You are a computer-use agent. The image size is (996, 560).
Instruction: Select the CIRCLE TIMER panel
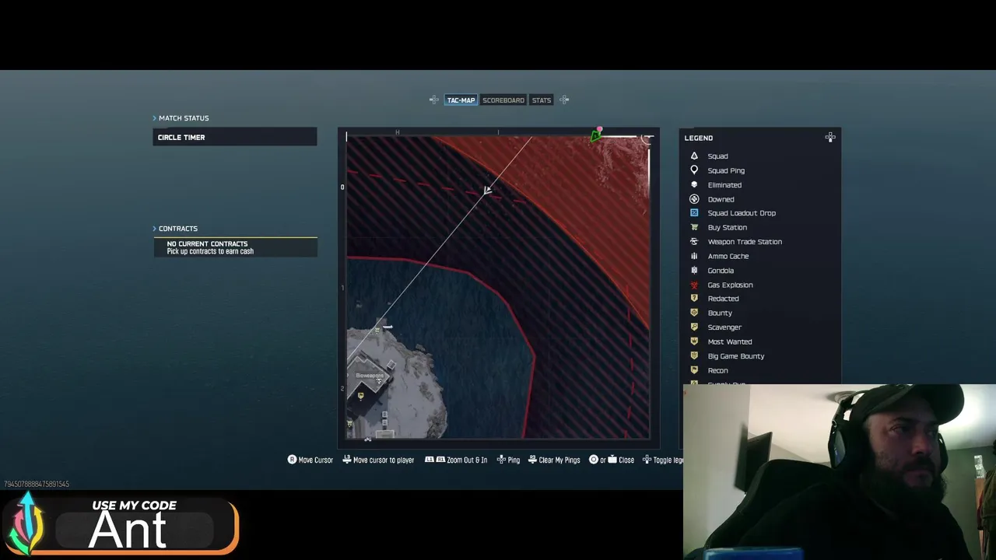point(235,137)
